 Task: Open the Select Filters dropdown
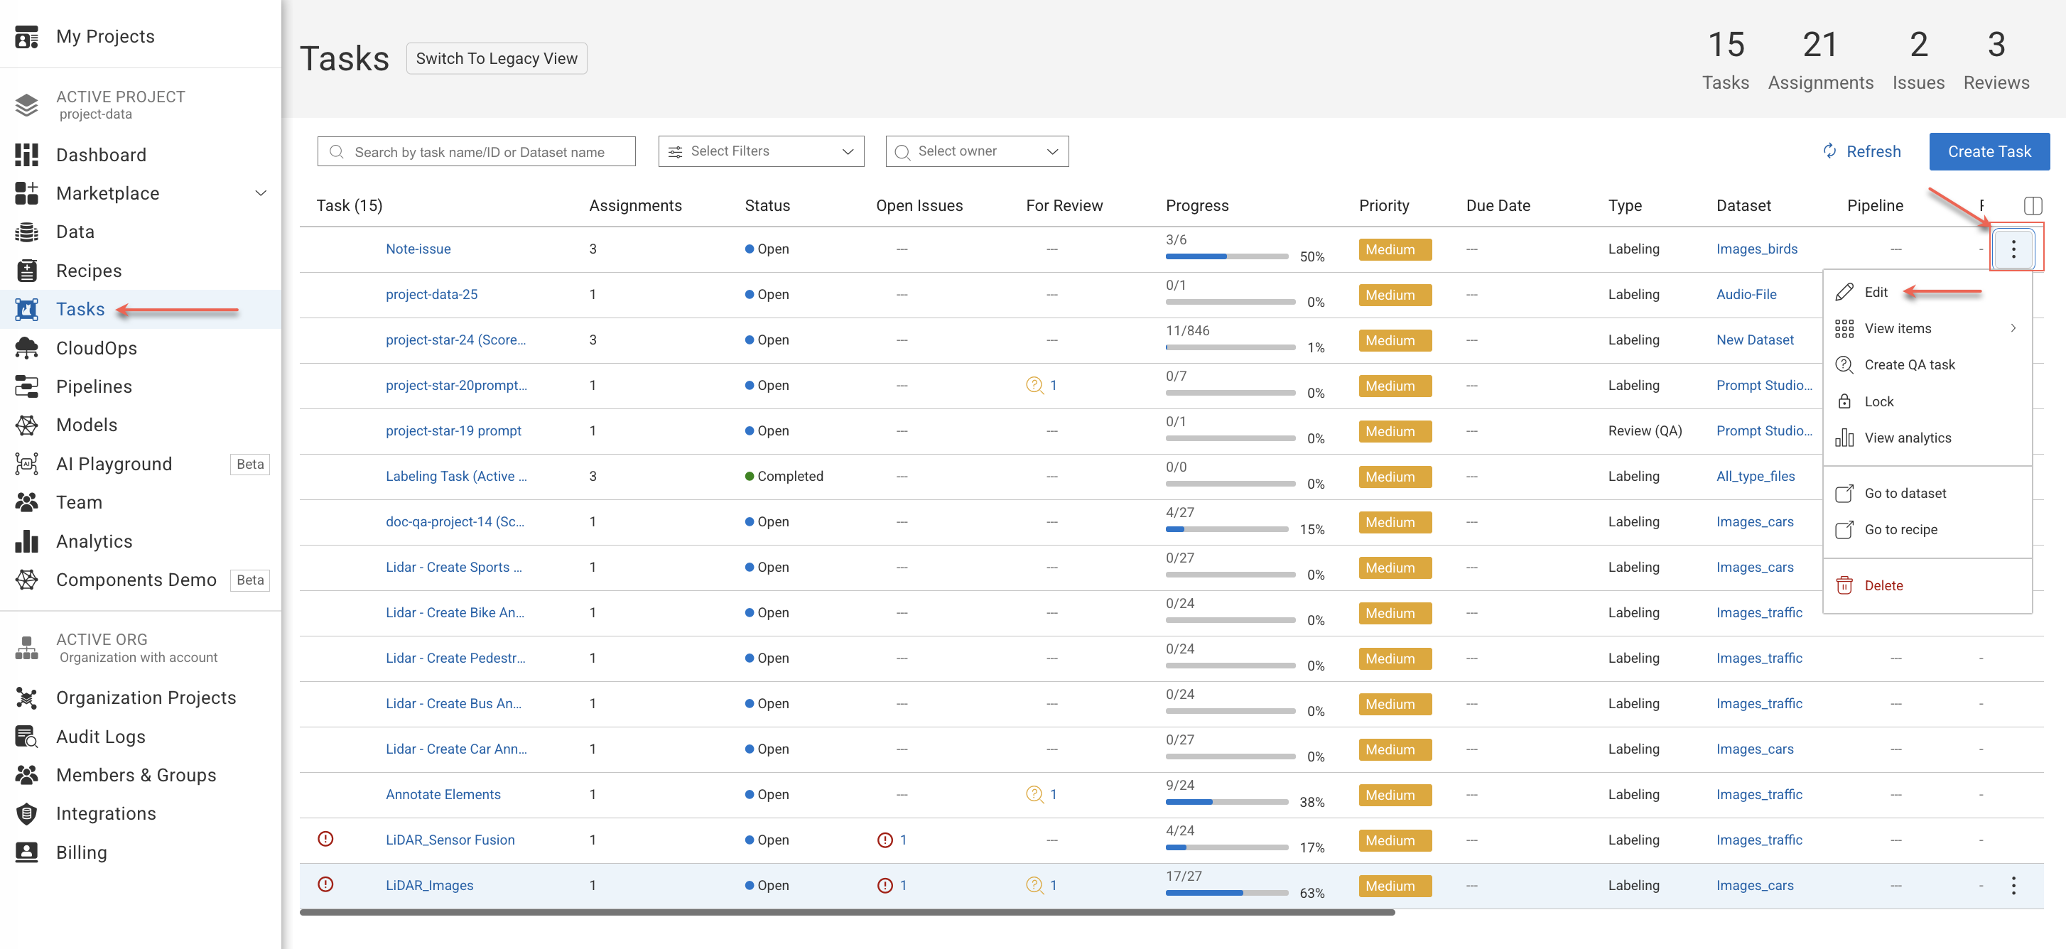[x=761, y=151]
